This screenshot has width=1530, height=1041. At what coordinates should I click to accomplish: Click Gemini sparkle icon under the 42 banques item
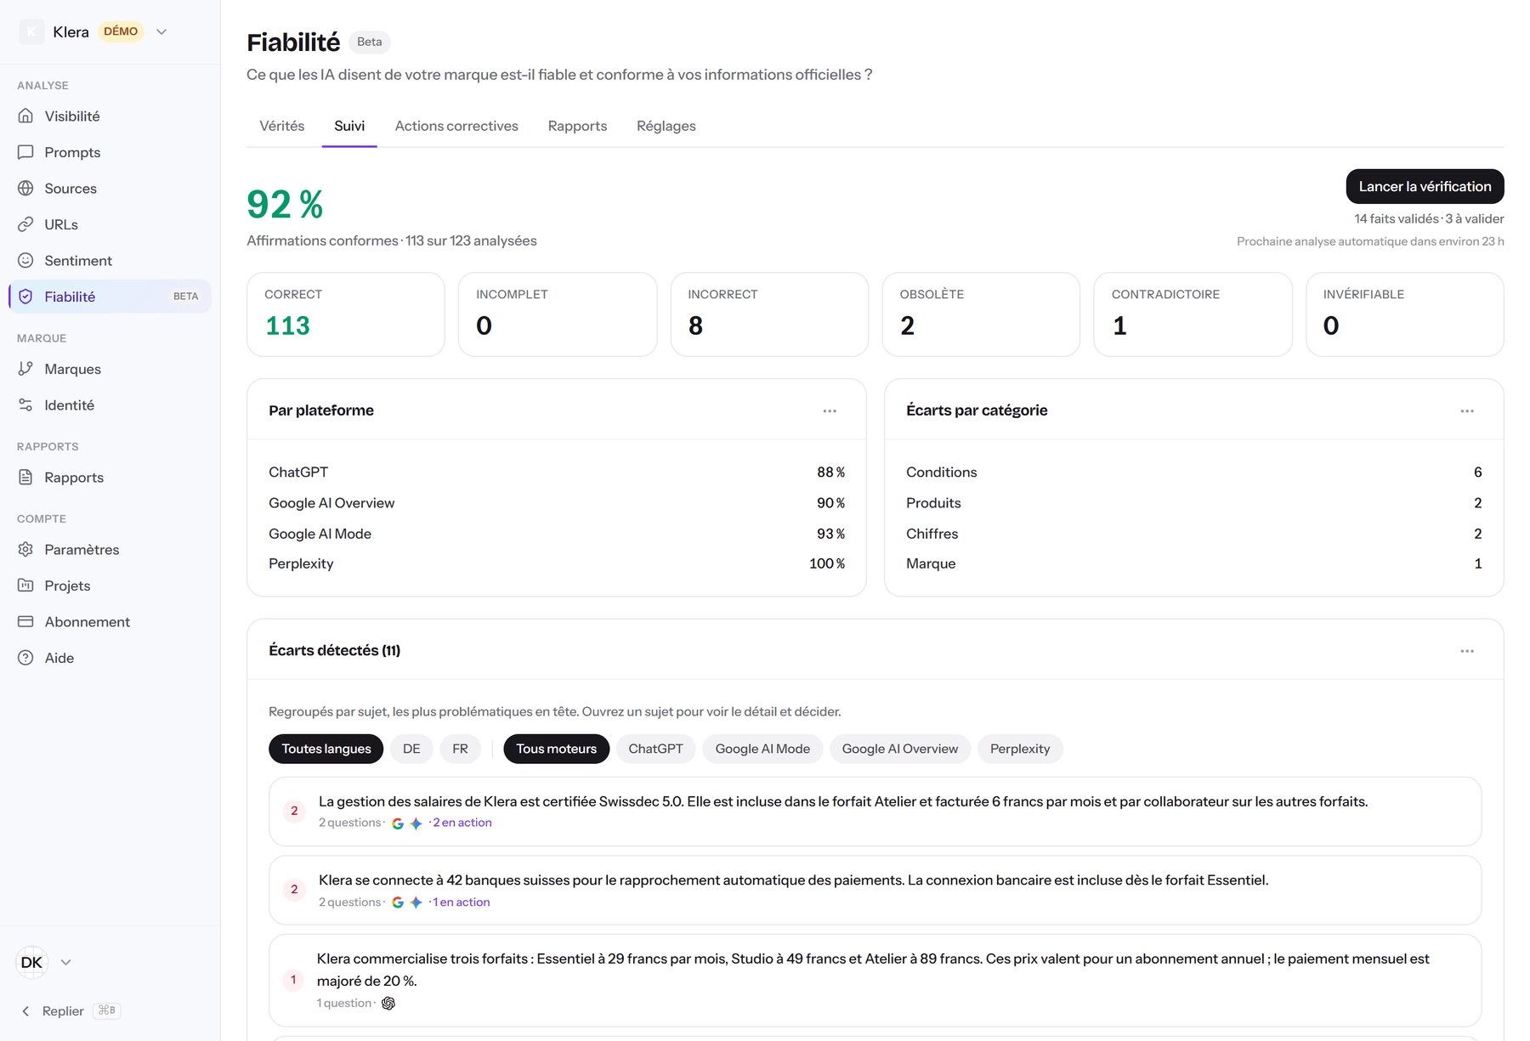pyautogui.click(x=416, y=902)
